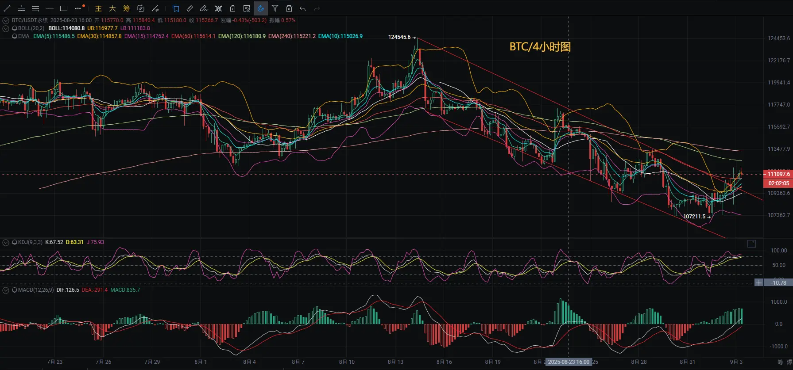
Task: Select the ruler measurement tool
Action: (190, 8)
